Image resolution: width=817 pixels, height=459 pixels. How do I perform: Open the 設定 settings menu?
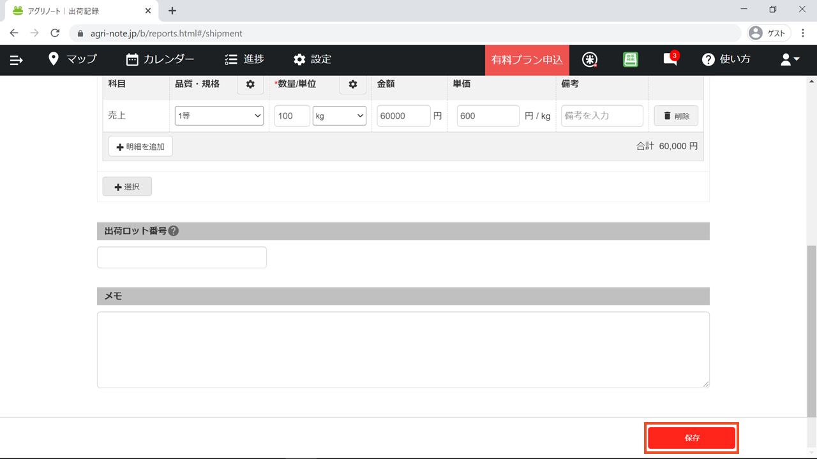[312, 59]
